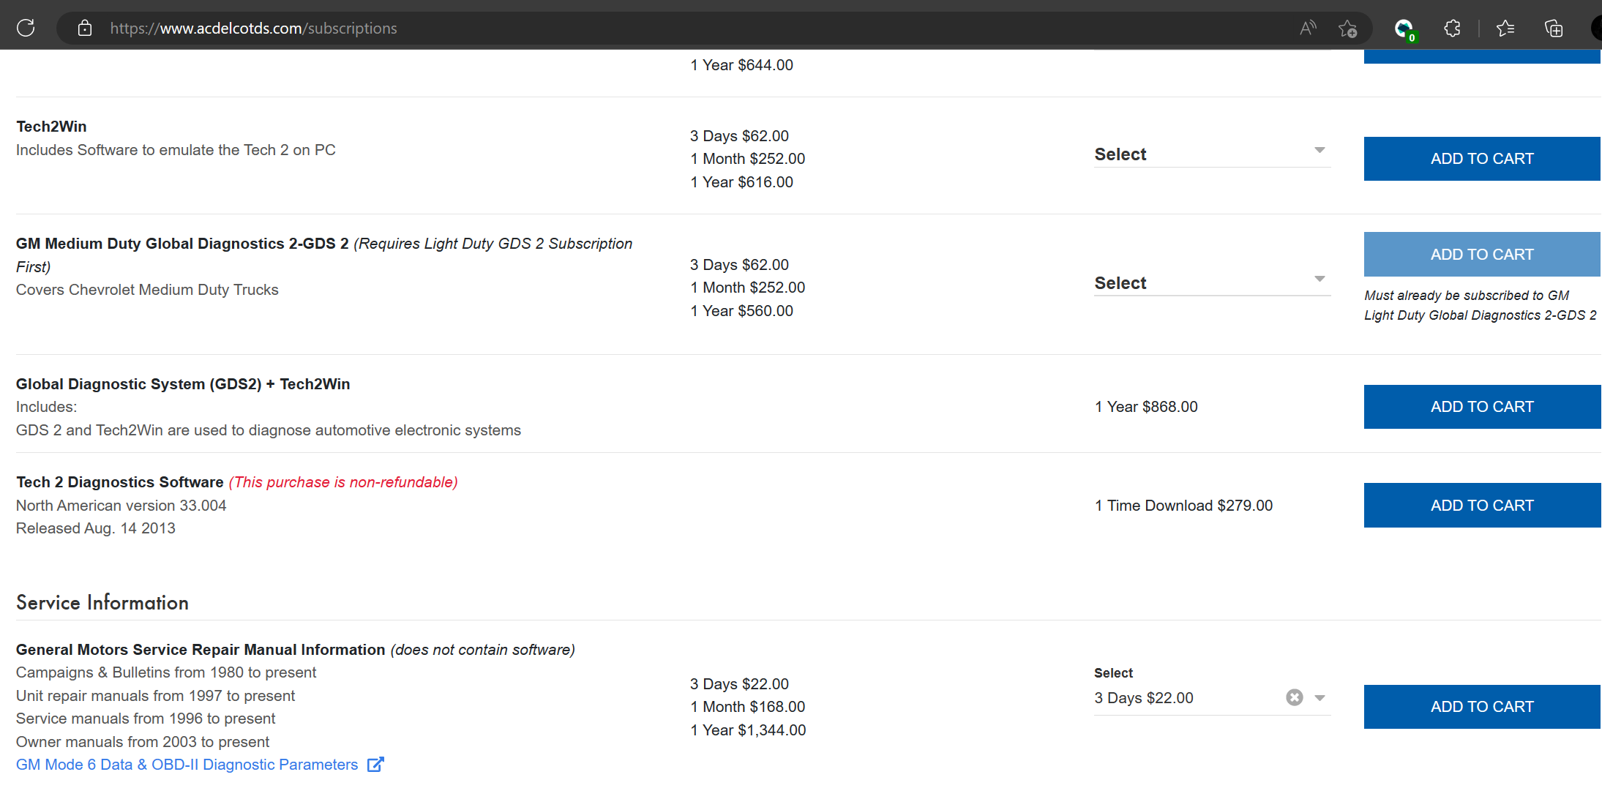Select Medium Duty '1 Year $560.00' price
Screen dimensions: 1602x810
tap(741, 311)
